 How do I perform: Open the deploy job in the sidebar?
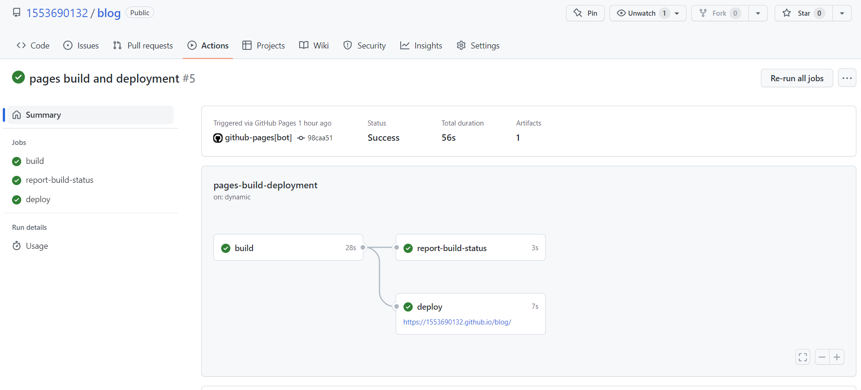pyautogui.click(x=90, y=199)
